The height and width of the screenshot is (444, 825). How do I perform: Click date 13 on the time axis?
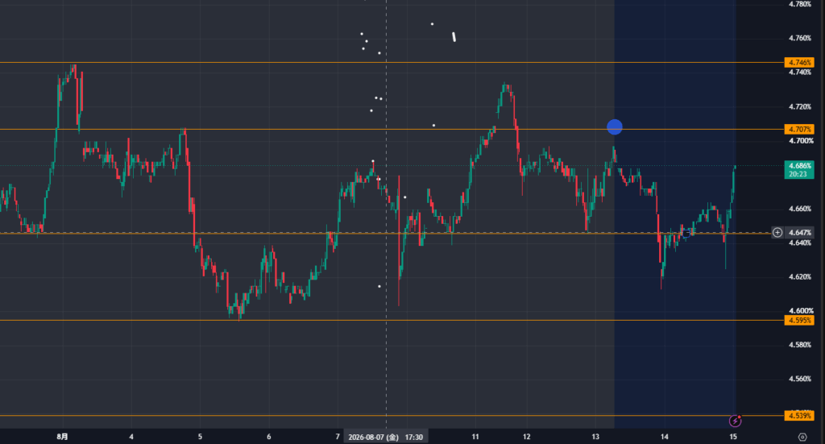pos(595,437)
